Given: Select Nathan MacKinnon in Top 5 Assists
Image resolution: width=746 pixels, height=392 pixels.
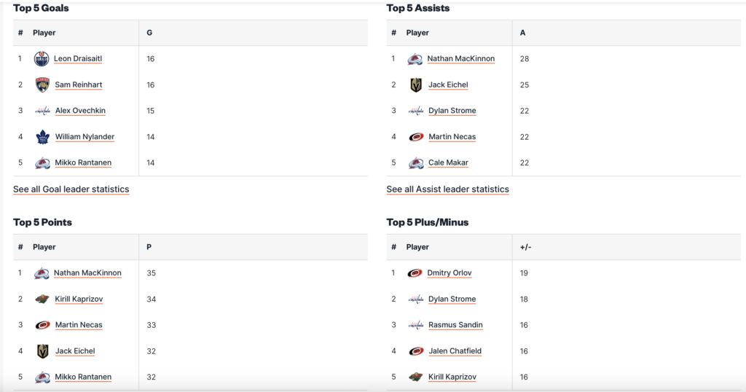Looking at the screenshot, I should click(x=460, y=59).
